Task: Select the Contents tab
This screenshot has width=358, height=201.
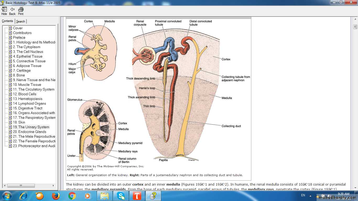Action: click(7, 21)
